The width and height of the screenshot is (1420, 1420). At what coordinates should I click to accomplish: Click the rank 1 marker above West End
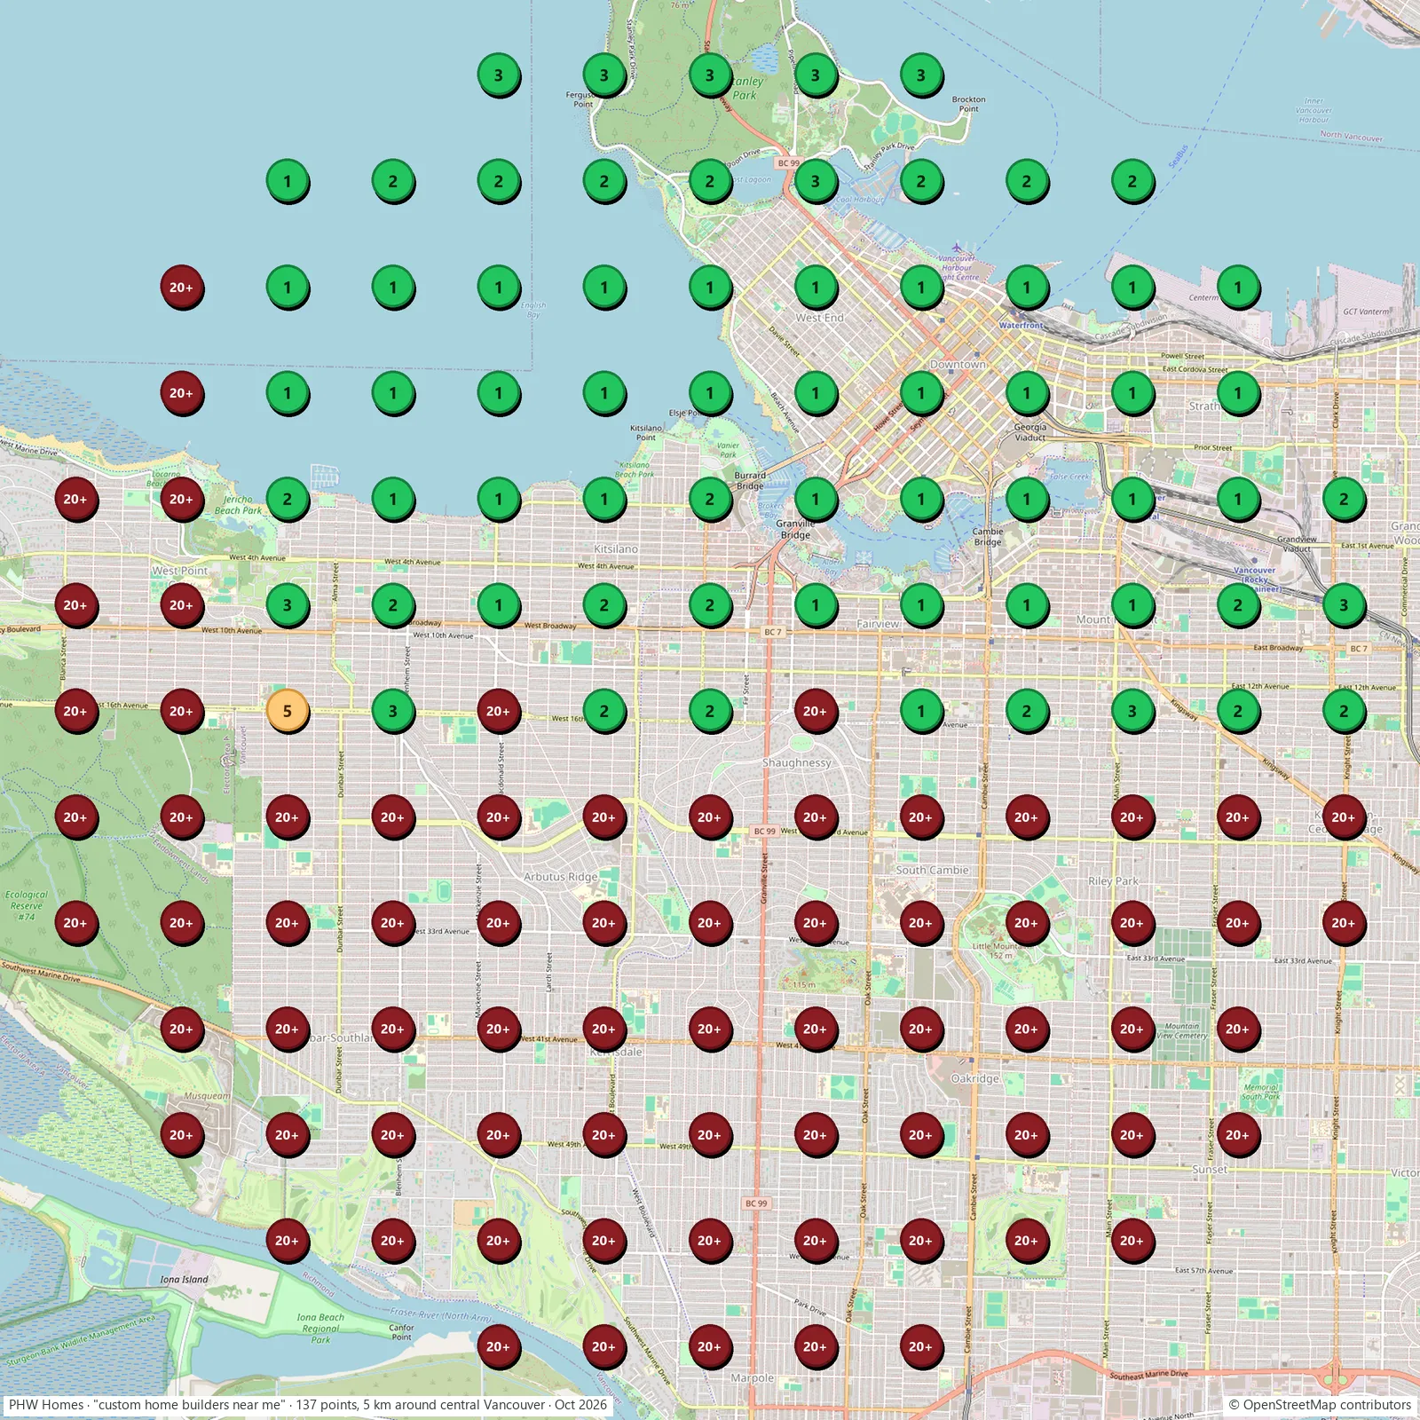tap(816, 288)
